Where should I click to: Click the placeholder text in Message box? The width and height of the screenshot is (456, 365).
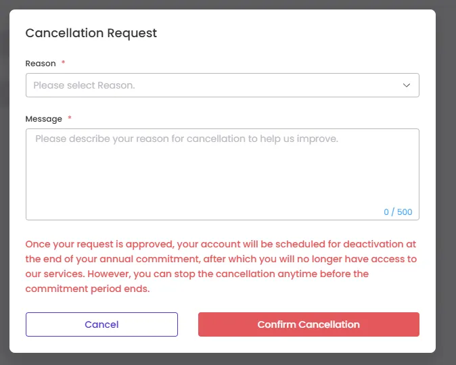pyautogui.click(x=187, y=139)
